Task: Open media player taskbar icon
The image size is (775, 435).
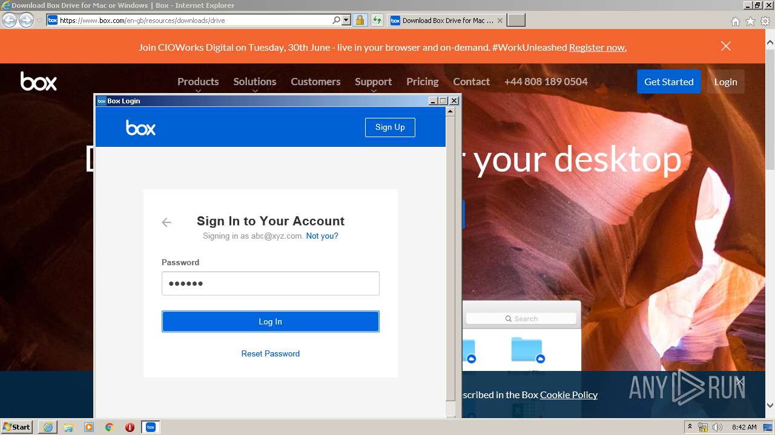Action: tap(89, 427)
